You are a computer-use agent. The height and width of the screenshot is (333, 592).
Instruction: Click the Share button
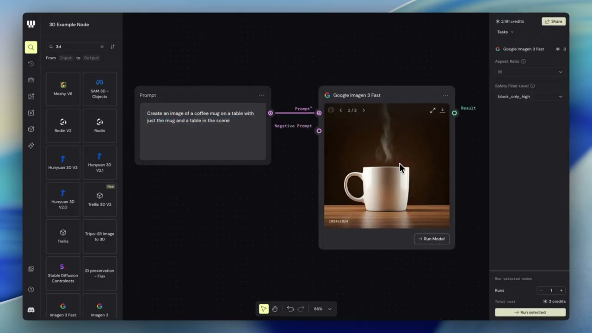coord(554,21)
